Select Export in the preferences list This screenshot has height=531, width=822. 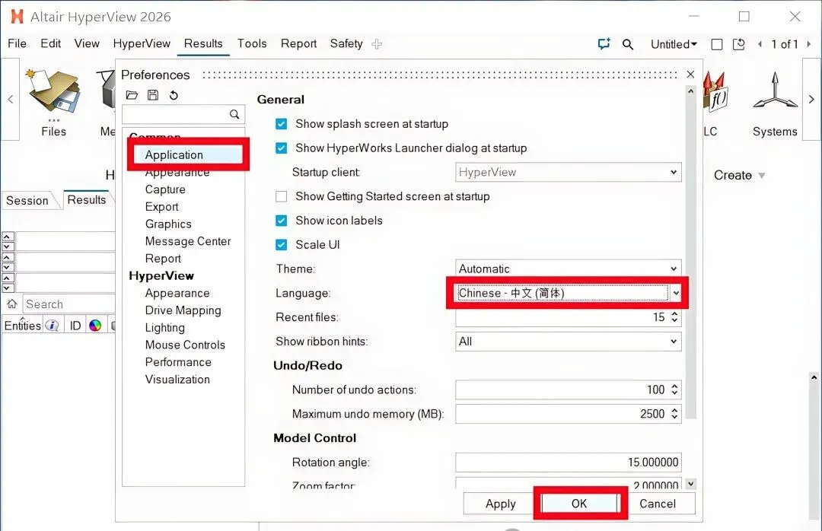pyautogui.click(x=161, y=206)
